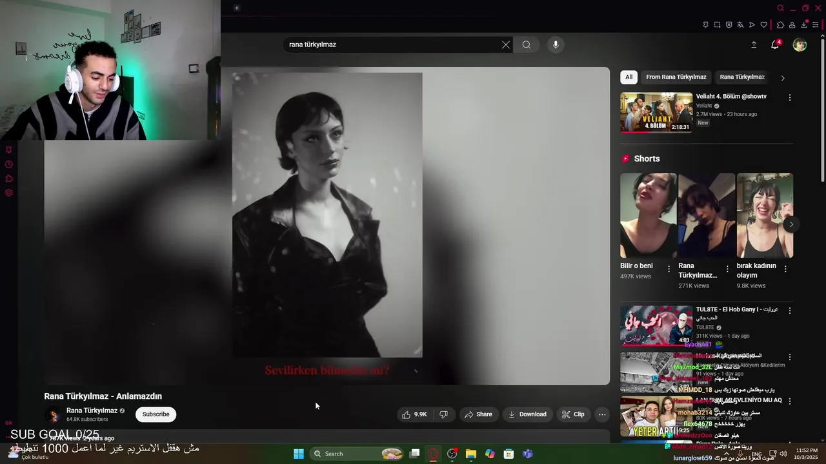826x464 pixels.
Task: Click the YouTube search magnifier button
Action: click(x=527, y=44)
